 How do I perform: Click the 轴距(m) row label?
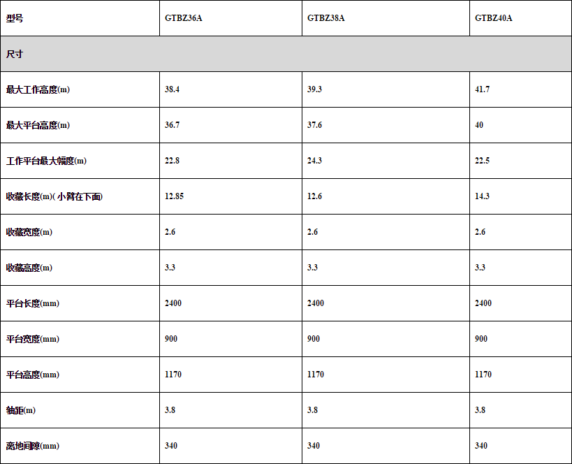21,410
